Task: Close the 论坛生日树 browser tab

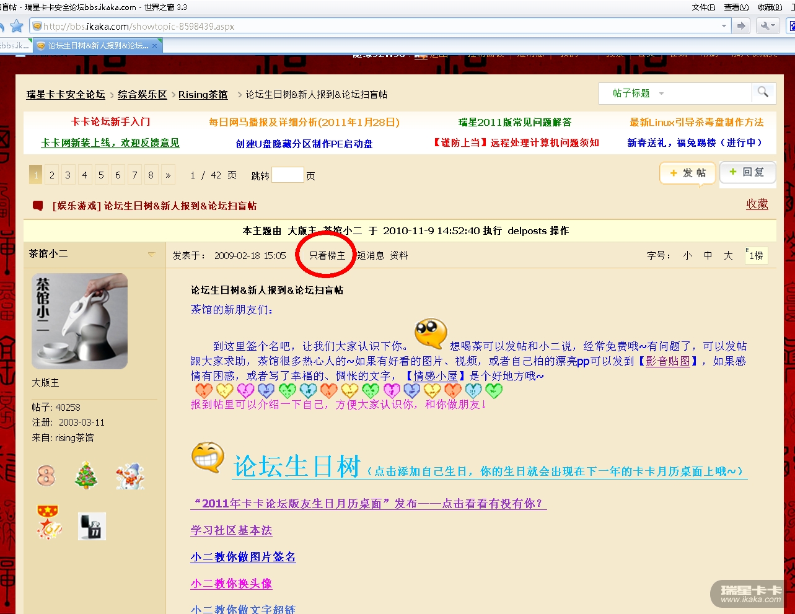Action: 154,45
